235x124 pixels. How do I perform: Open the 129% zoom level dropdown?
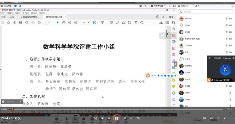tap(85, 22)
